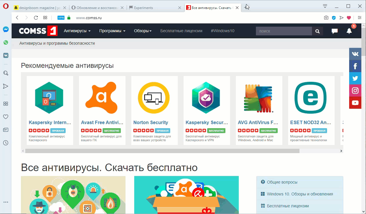
Task: Open Messenger in Opera sidebar
Action: pyautogui.click(x=6, y=29)
